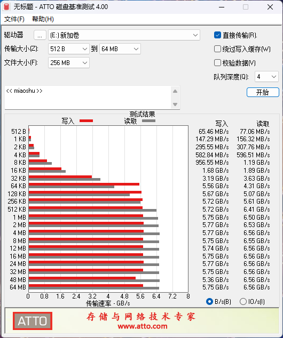Click the 存储与网络技术专家 banner slogan
Viewport: 283px width, 338px height.
click(x=141, y=317)
